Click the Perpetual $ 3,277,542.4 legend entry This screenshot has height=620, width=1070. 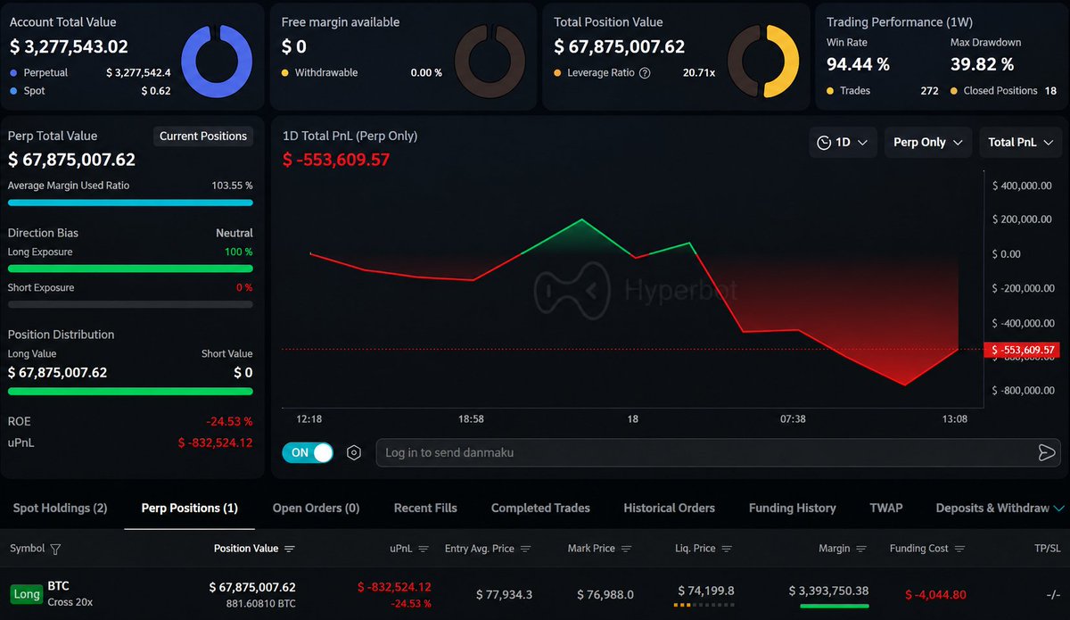[90, 72]
